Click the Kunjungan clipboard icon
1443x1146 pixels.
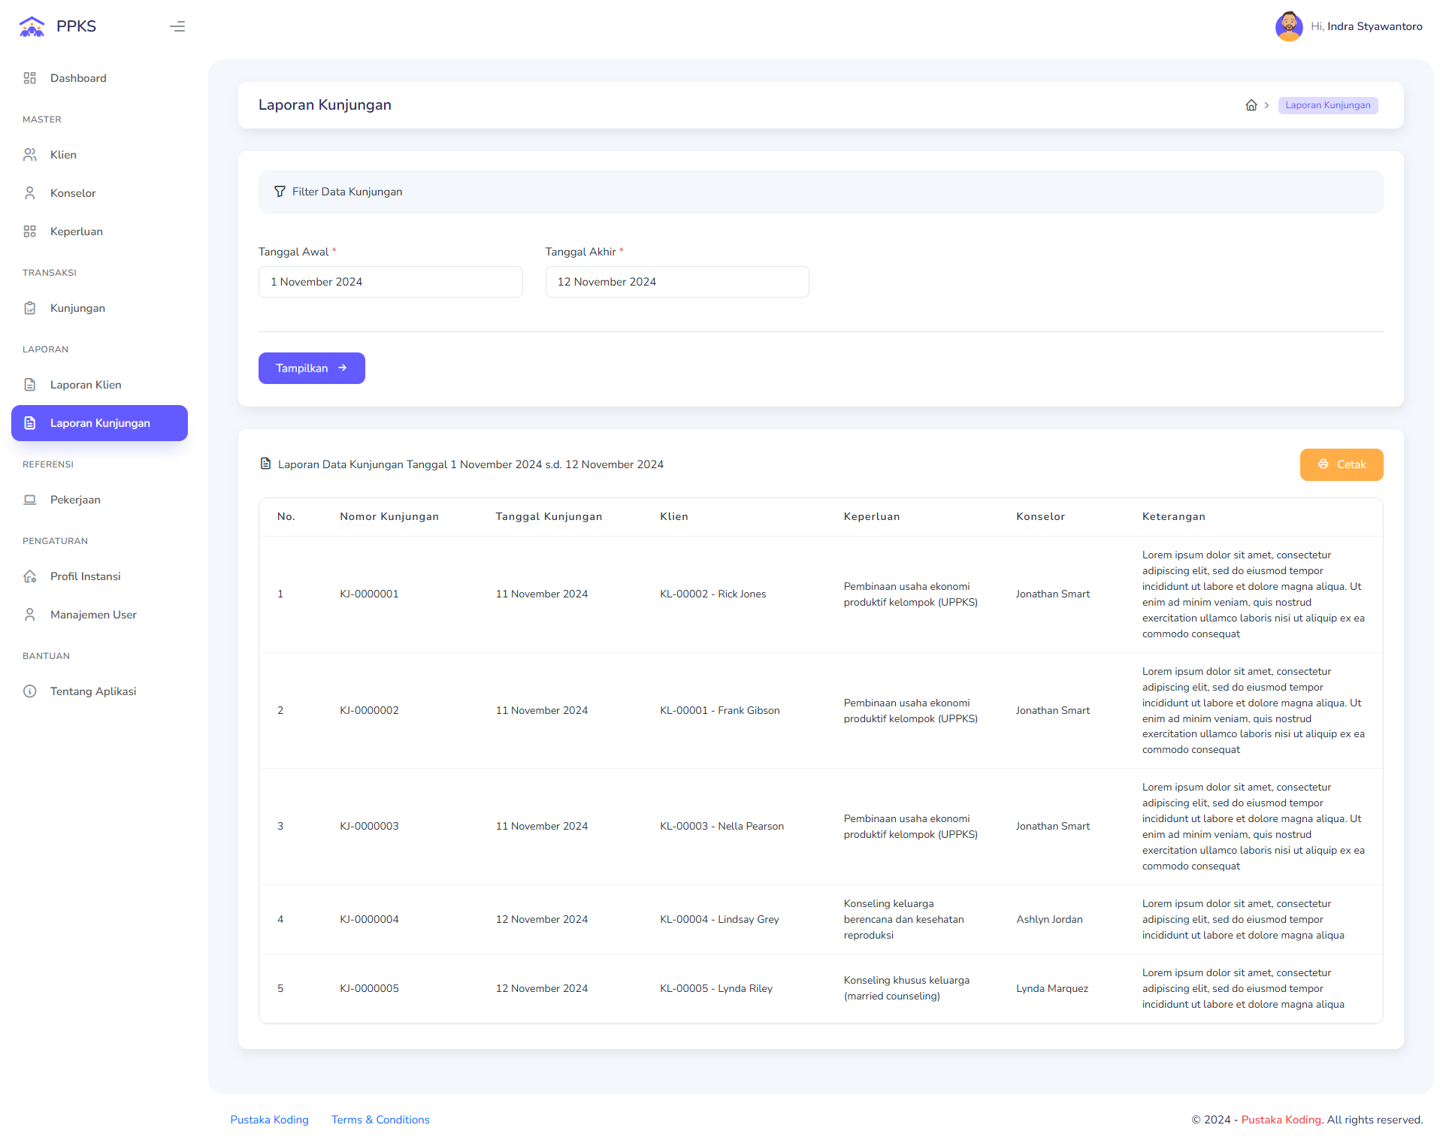(x=30, y=308)
